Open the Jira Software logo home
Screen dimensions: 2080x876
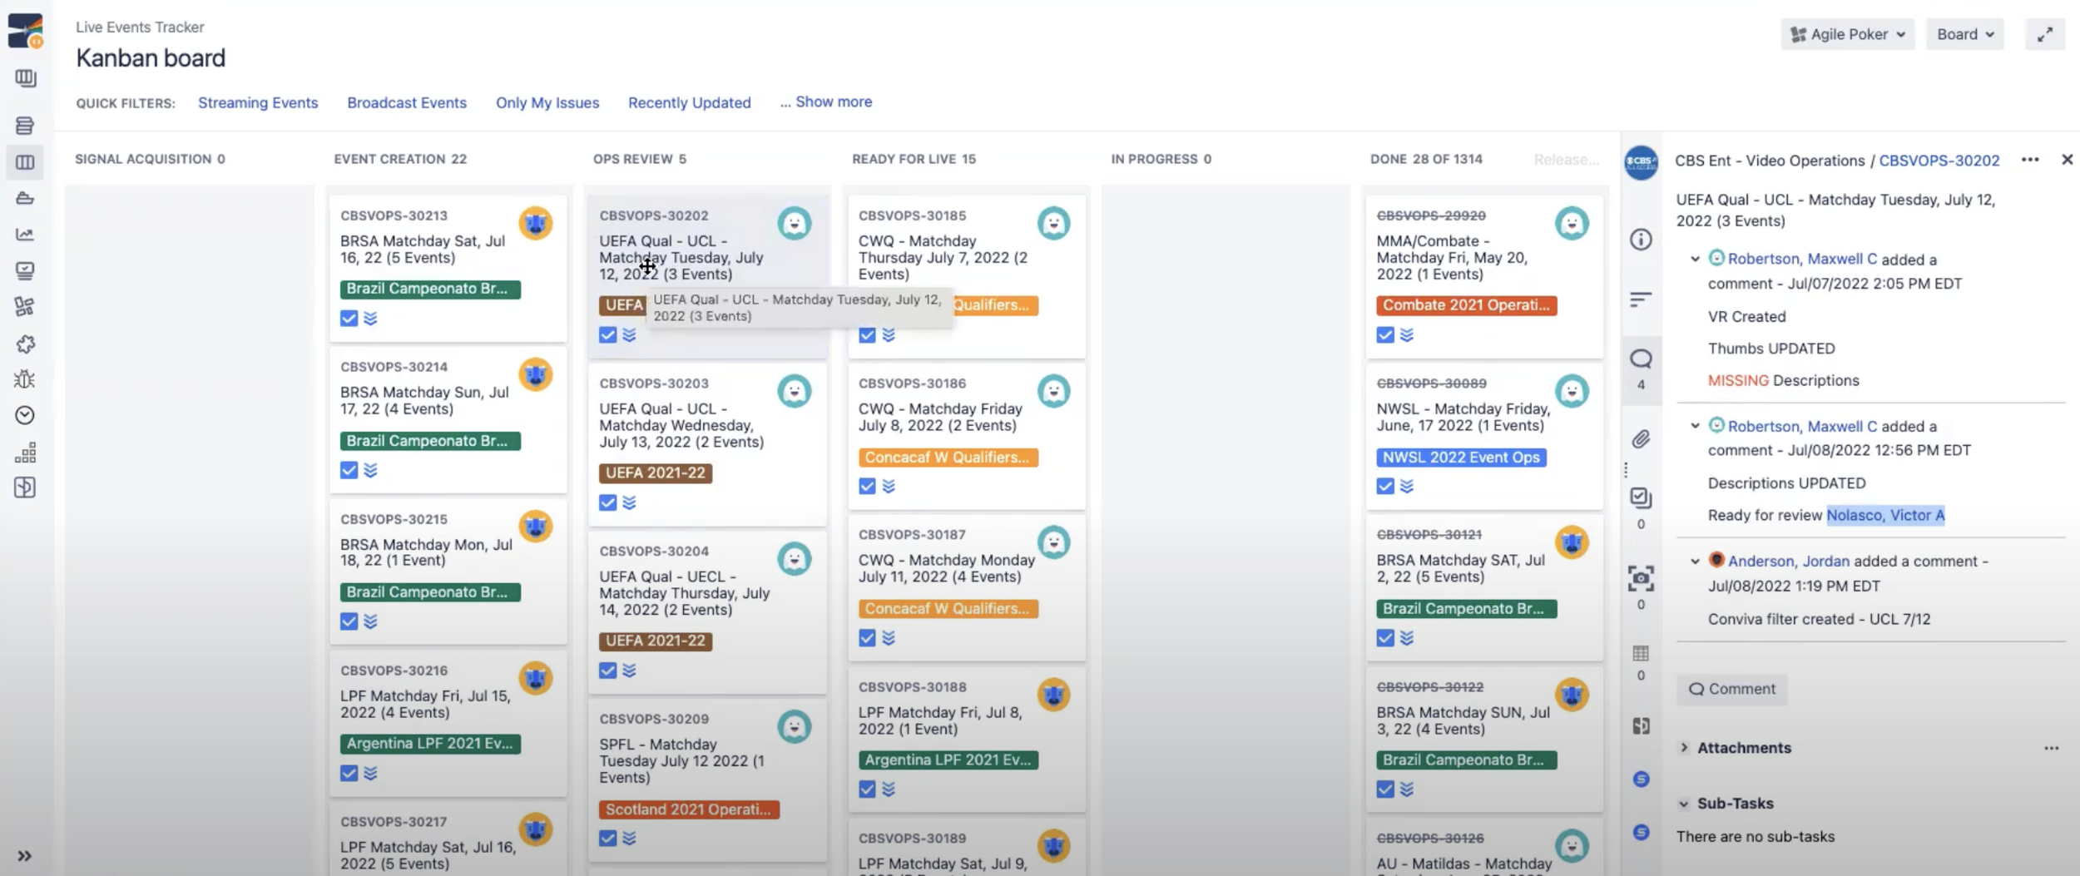point(25,31)
